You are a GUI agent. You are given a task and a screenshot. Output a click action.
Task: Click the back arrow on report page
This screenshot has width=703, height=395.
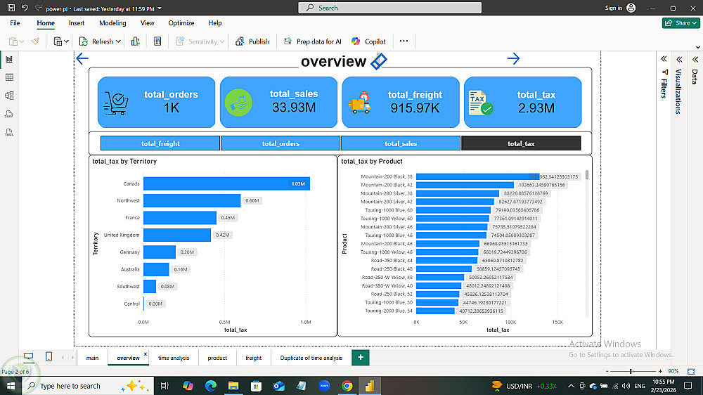82,58
